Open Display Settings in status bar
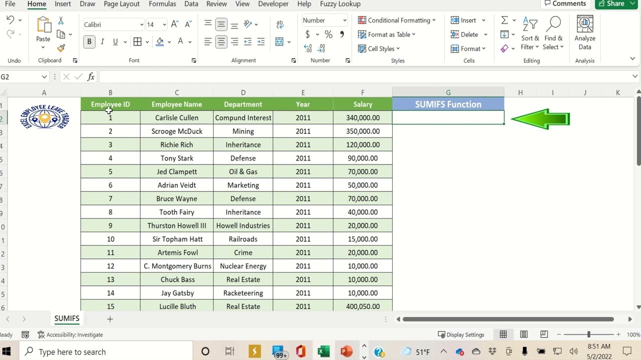The width and height of the screenshot is (641, 360). pos(461,334)
